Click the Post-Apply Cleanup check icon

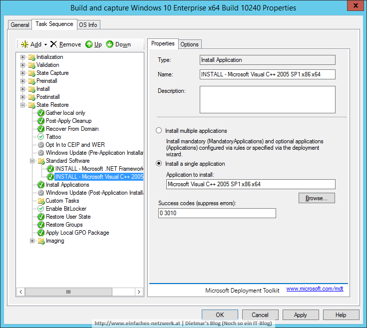tap(41, 121)
